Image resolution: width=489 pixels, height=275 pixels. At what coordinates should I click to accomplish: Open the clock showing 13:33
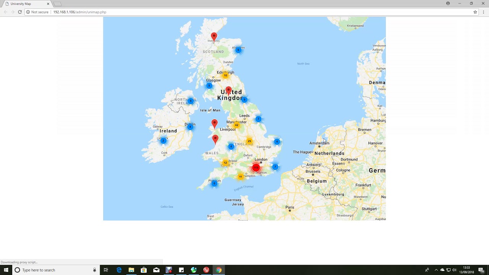(466, 270)
